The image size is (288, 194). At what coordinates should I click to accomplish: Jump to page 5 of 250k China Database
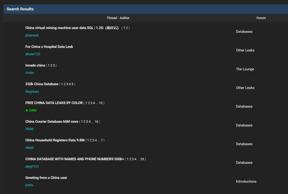pyautogui.click(x=72, y=84)
